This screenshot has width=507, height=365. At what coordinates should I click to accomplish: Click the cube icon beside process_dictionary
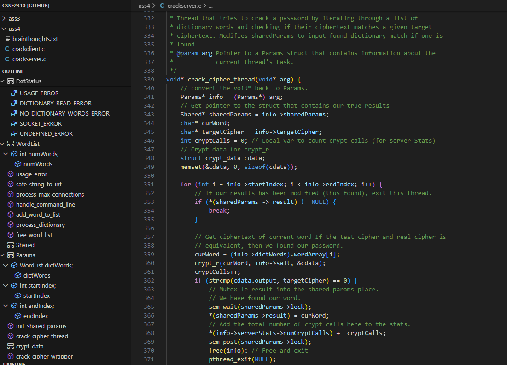11,225
